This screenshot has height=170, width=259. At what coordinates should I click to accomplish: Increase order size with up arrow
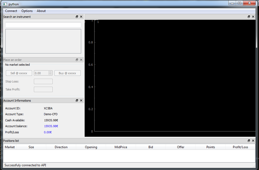50,72
